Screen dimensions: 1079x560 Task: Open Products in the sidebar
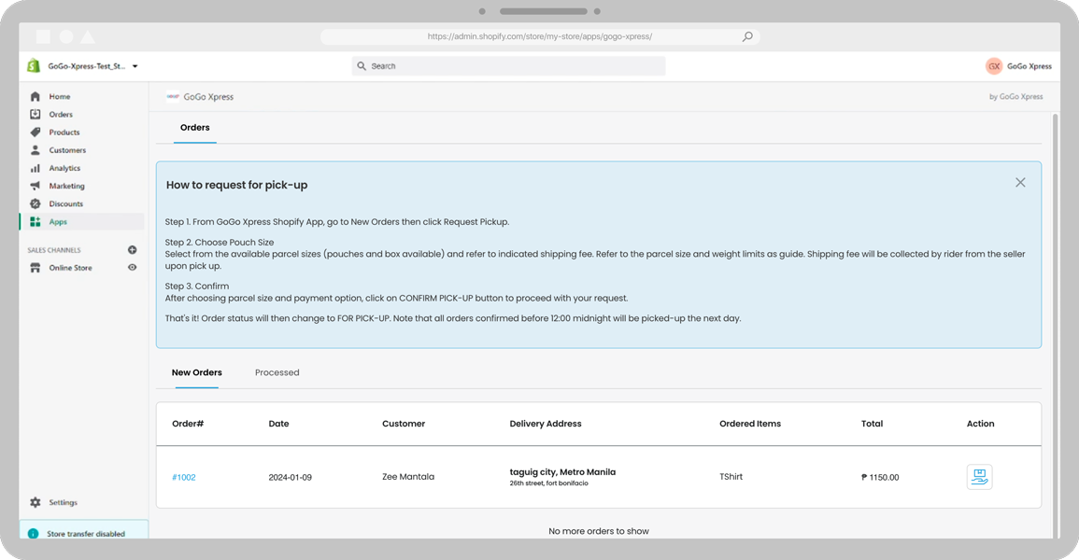click(x=64, y=133)
